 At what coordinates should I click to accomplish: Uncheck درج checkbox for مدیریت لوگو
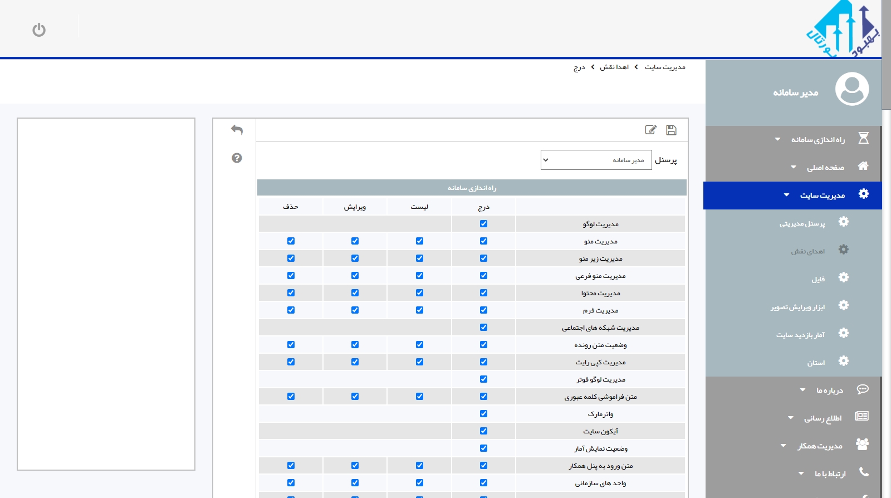483,224
